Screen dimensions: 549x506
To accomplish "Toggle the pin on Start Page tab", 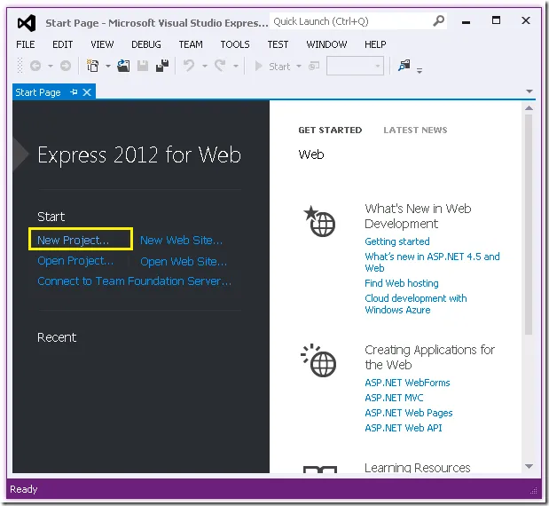I will coord(74,92).
